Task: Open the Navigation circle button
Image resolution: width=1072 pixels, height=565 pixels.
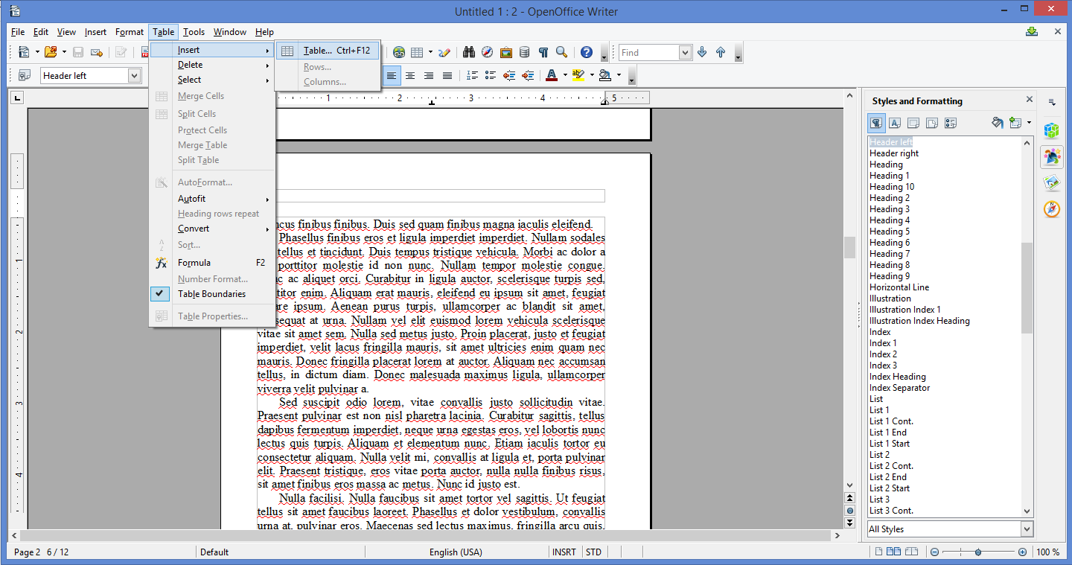Action: (x=850, y=511)
